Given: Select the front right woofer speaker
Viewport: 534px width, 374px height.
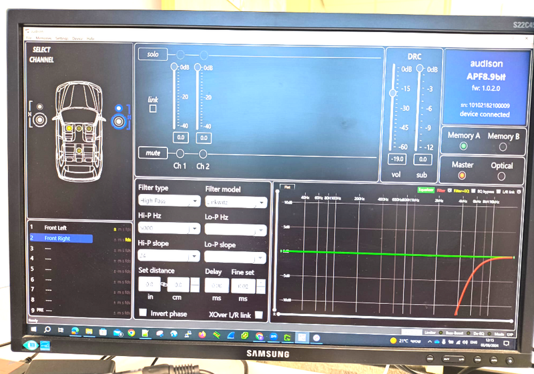Looking at the screenshot, I should 119,122.
